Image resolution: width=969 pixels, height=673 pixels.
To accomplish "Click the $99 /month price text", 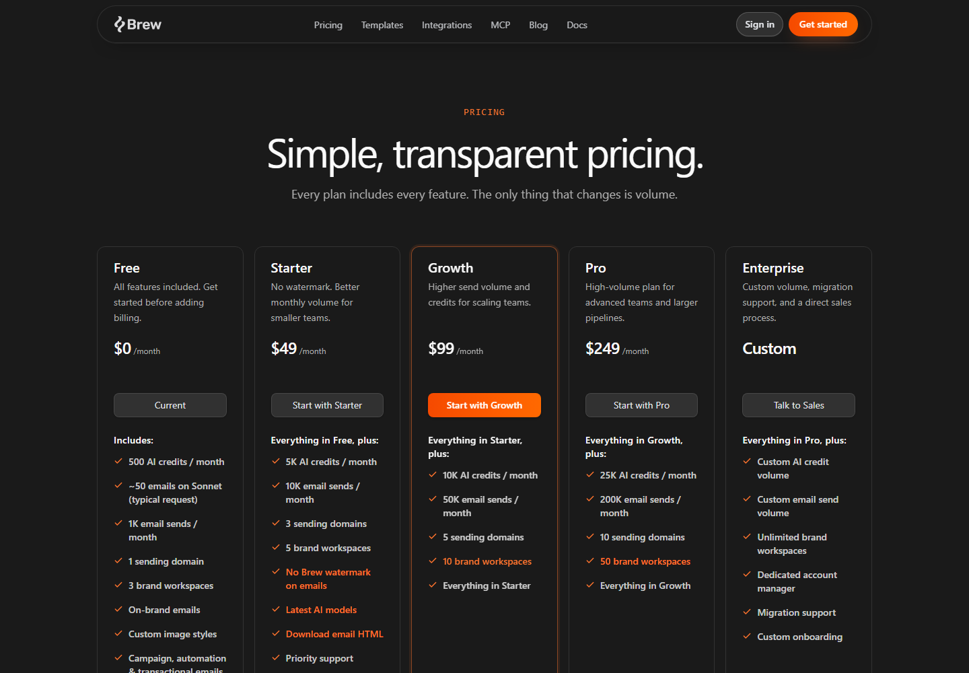I will click(x=456, y=349).
